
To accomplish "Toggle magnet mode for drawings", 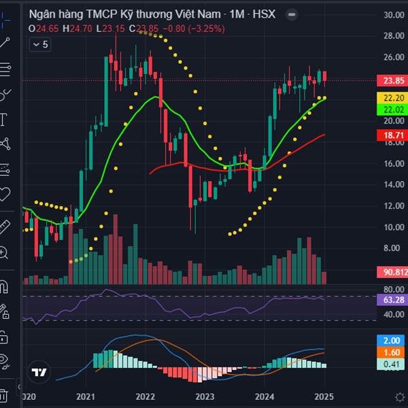I will 4,286.
